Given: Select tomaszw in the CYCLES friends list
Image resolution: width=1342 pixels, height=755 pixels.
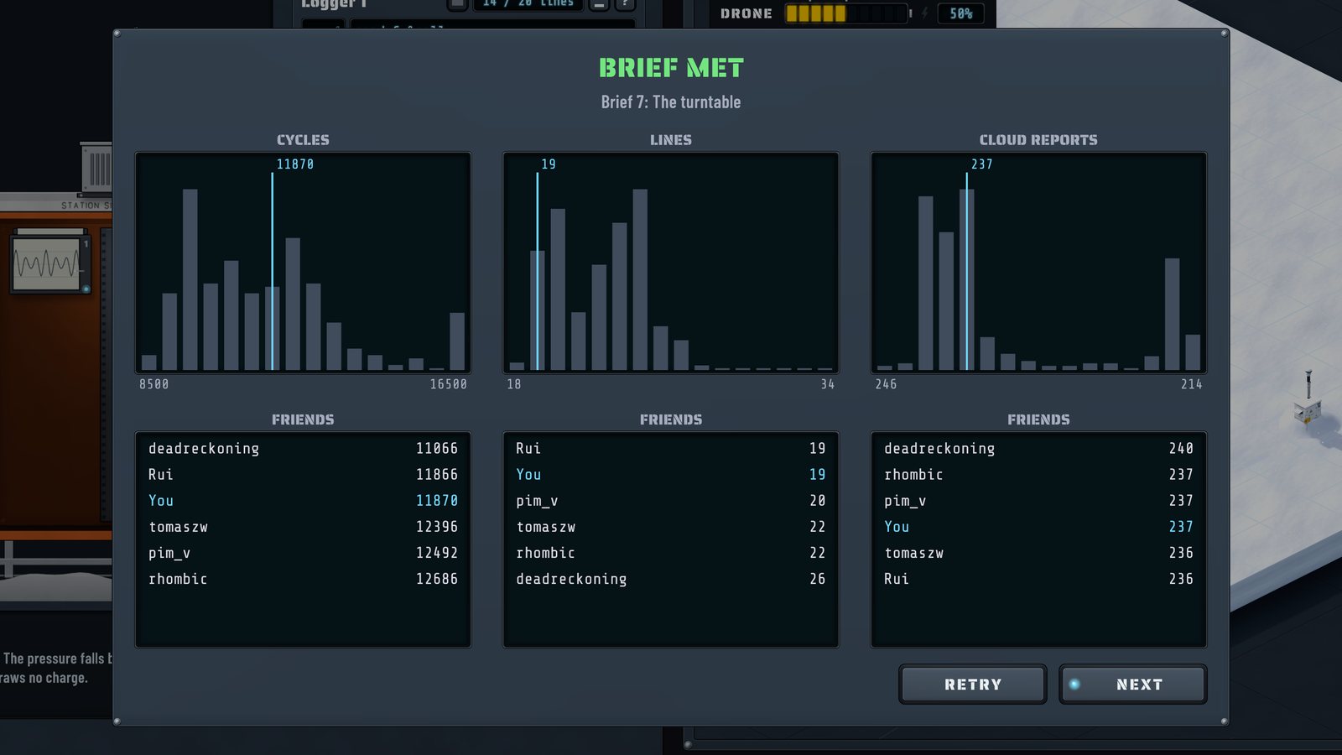Looking at the screenshot, I should click(x=303, y=527).
